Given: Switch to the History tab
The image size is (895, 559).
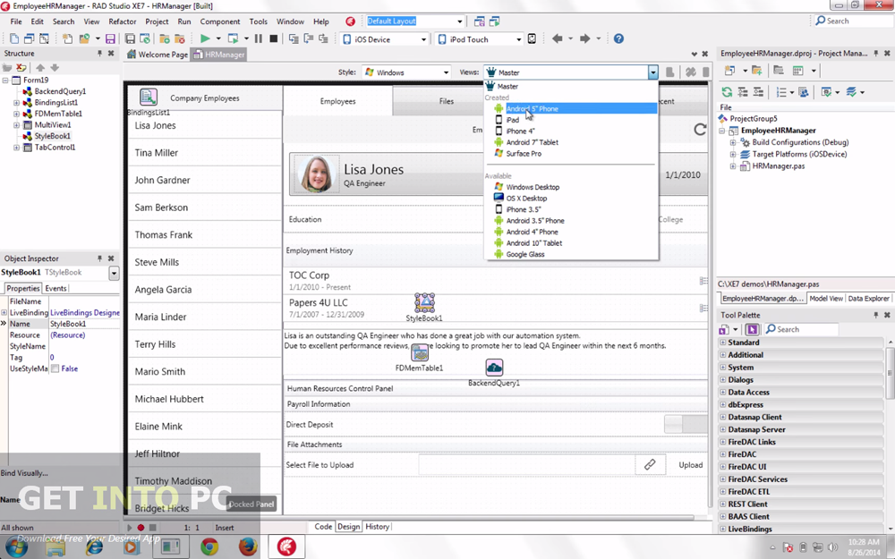Looking at the screenshot, I should [378, 527].
